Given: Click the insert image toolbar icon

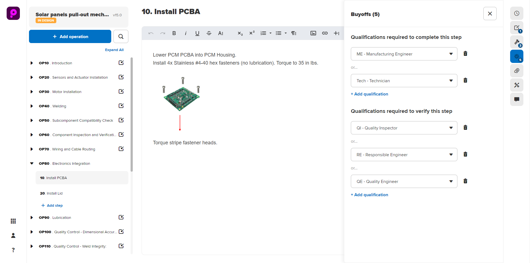Looking at the screenshot, I should click(313, 33).
